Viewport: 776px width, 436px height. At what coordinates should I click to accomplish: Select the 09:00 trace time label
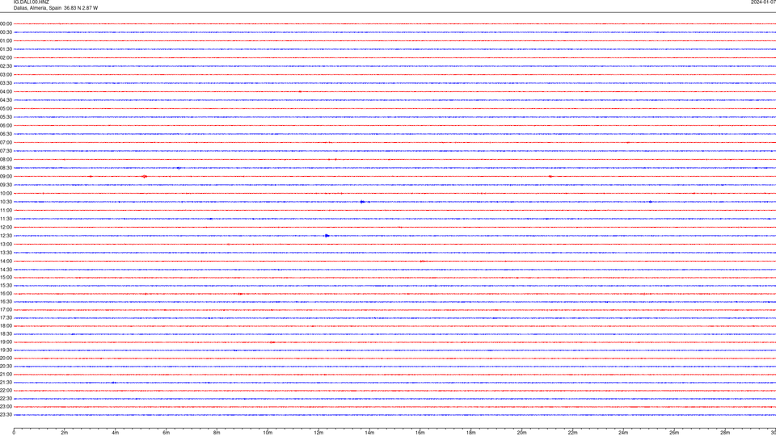tap(6, 177)
